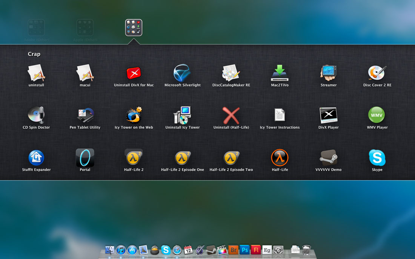
Task: Open the Calendar in the Dock
Action: (x=188, y=250)
